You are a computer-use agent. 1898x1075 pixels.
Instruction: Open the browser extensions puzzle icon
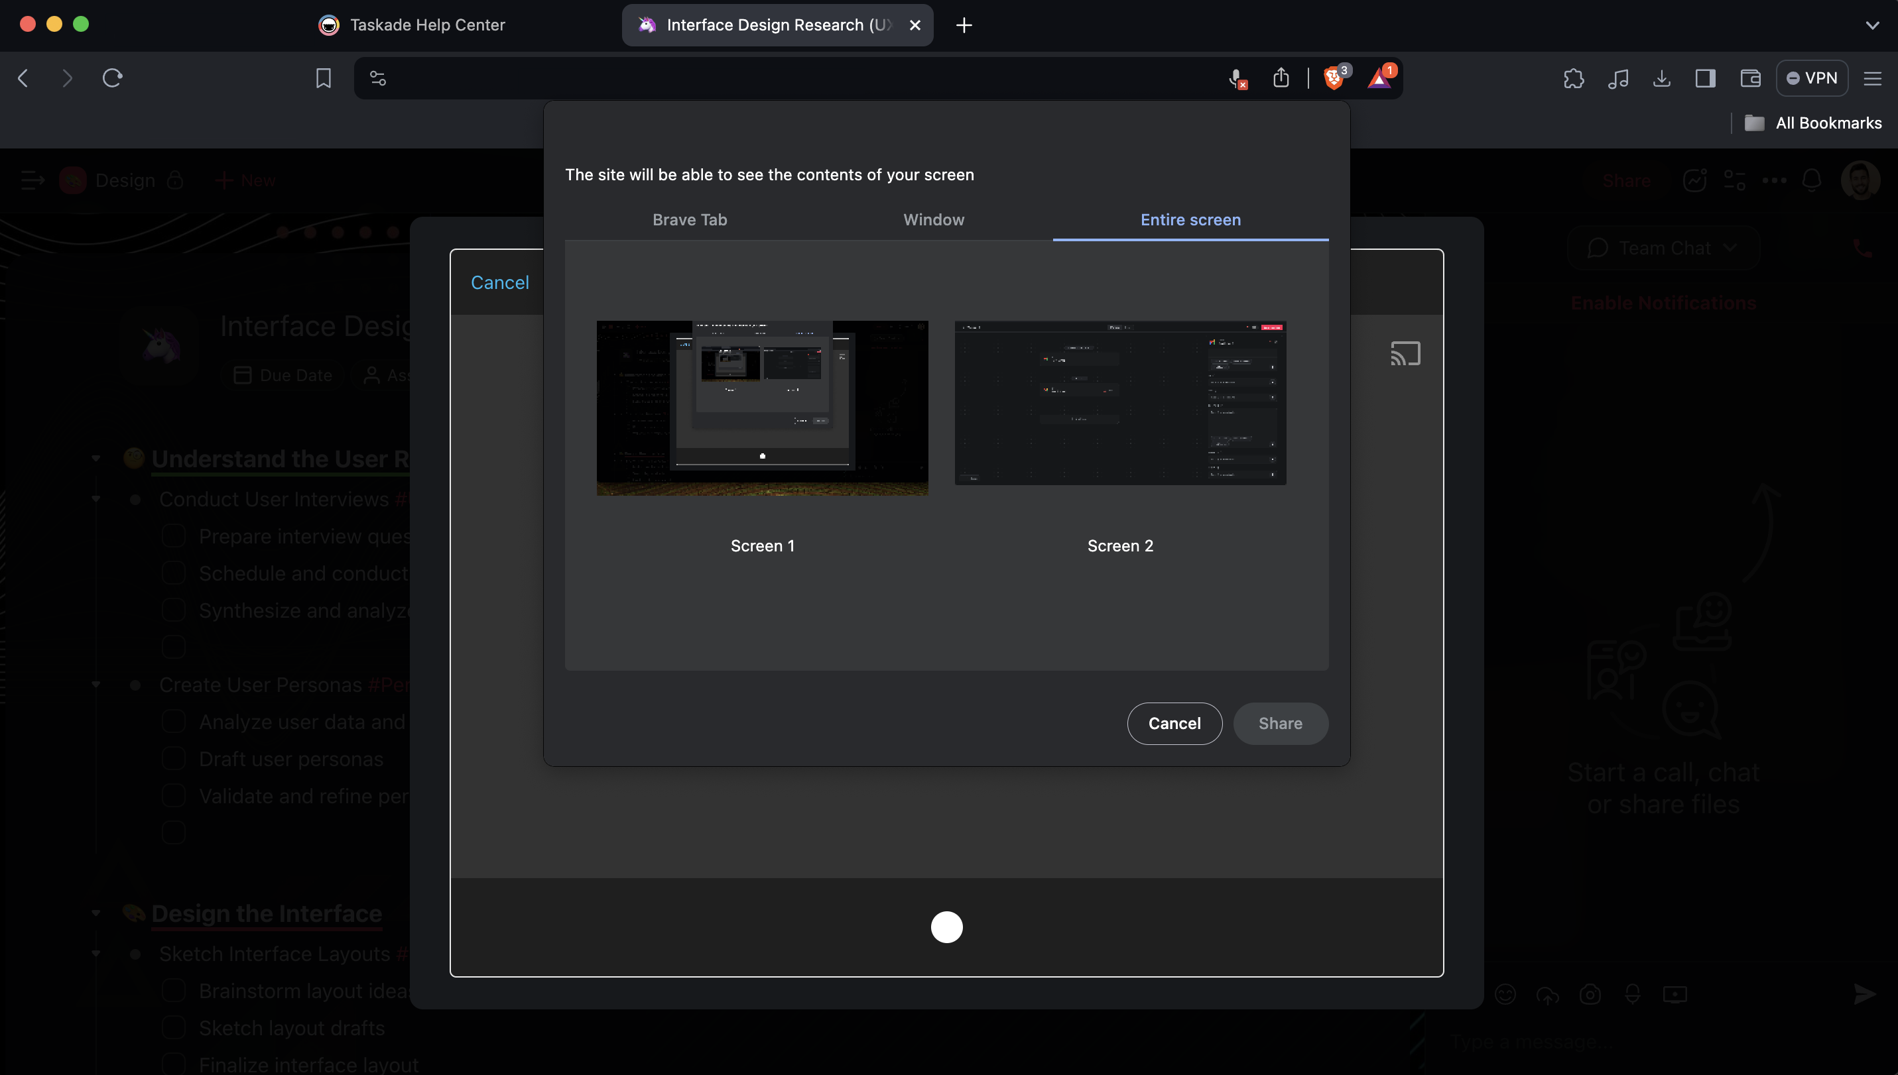pyautogui.click(x=1574, y=78)
